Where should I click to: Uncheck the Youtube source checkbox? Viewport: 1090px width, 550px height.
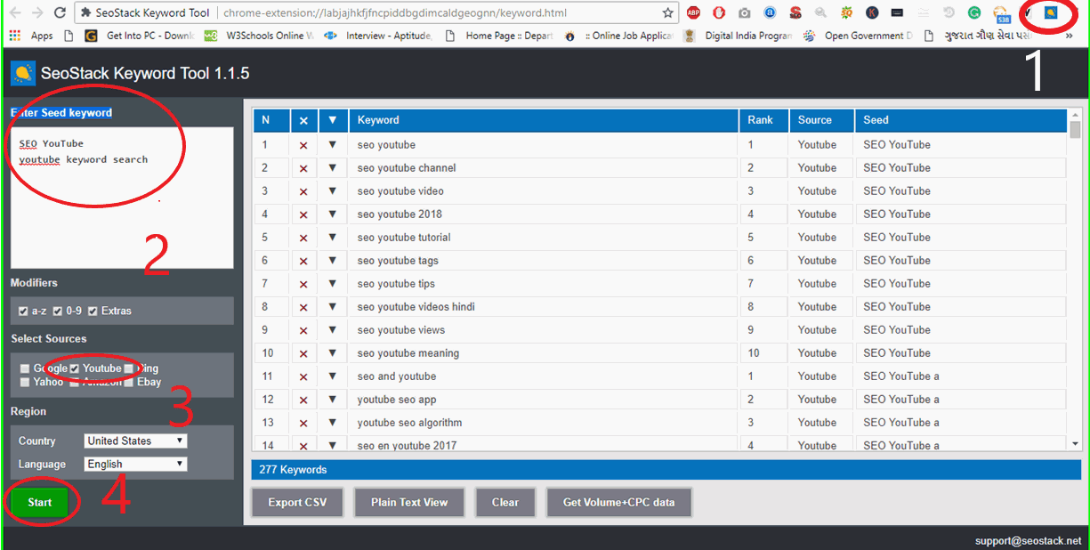[x=75, y=368]
